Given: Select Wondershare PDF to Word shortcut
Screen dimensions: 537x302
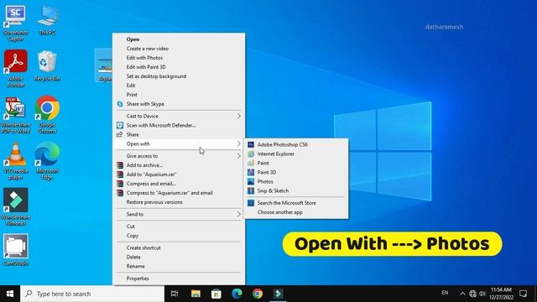Looking at the screenshot, I should [15, 115].
